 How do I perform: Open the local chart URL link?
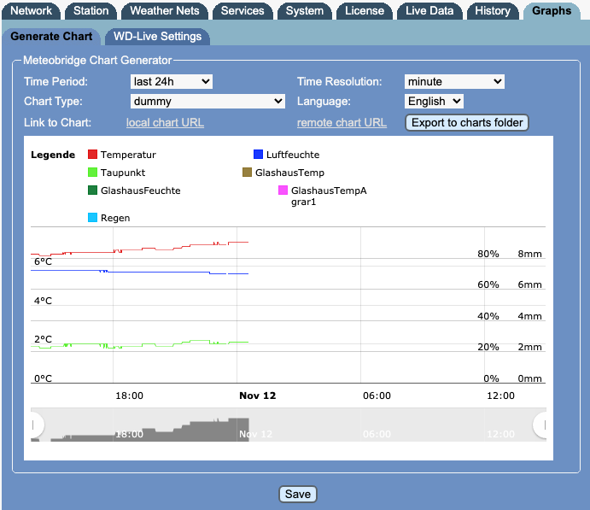(165, 122)
